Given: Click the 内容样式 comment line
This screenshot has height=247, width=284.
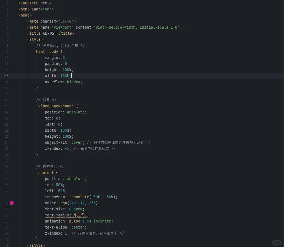Looking at the screenshot, I should click(x=50, y=167).
